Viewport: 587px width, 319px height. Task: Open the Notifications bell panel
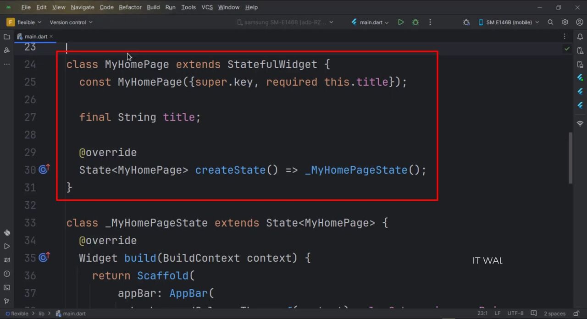580,37
